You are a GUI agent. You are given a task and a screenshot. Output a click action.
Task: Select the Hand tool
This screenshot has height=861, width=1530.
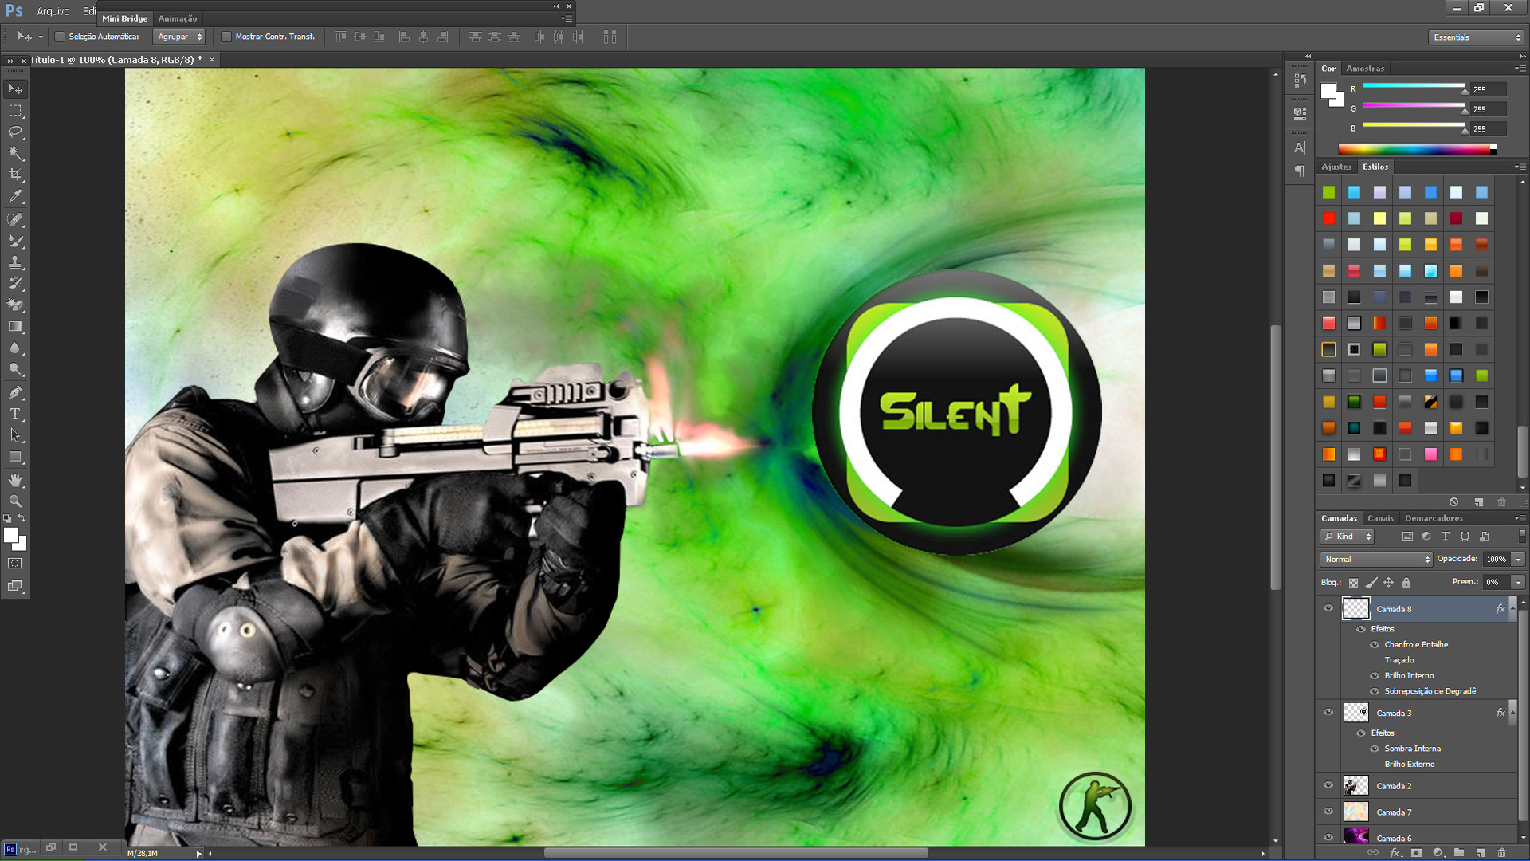point(15,480)
